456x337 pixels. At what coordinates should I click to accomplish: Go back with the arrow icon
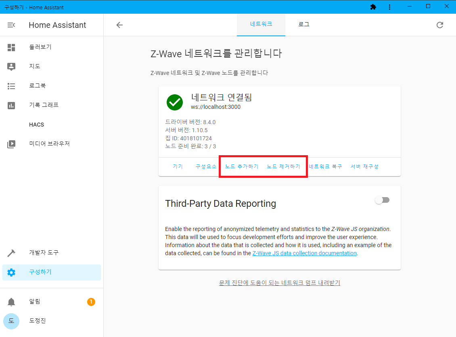pyautogui.click(x=119, y=25)
